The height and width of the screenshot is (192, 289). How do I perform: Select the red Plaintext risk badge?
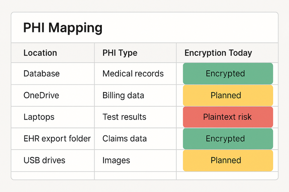[228, 117]
